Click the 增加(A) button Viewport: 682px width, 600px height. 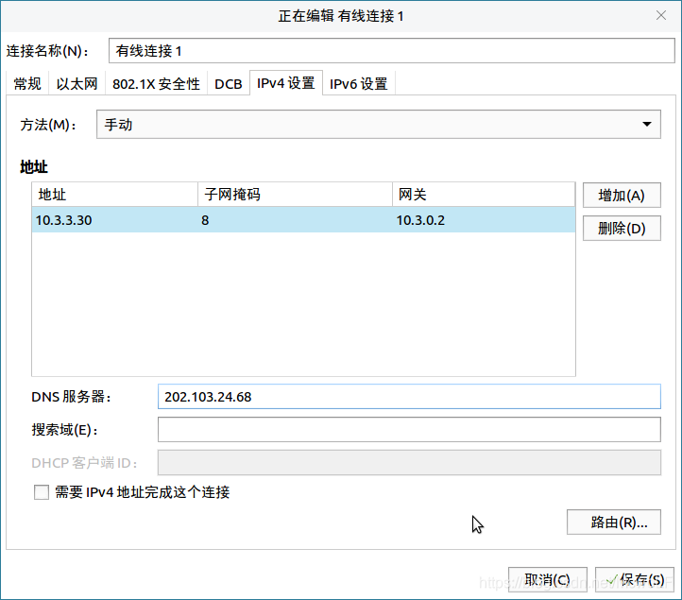[x=622, y=195]
